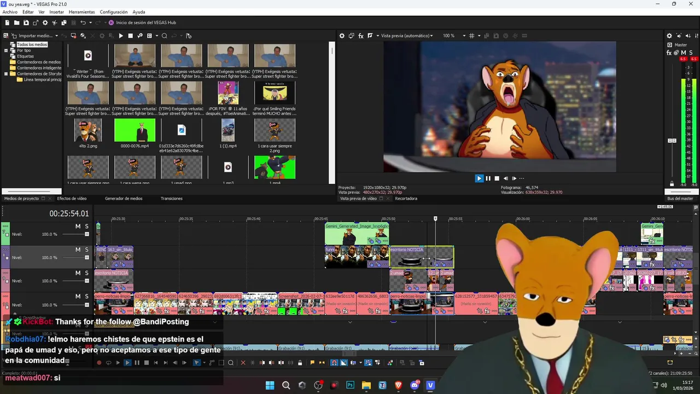Start media preview in Project Media toolbar
The width and height of the screenshot is (700, 394).
(121, 36)
